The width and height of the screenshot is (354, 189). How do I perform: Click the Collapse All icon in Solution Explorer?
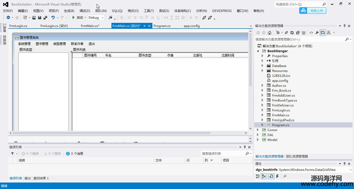pos(298,33)
